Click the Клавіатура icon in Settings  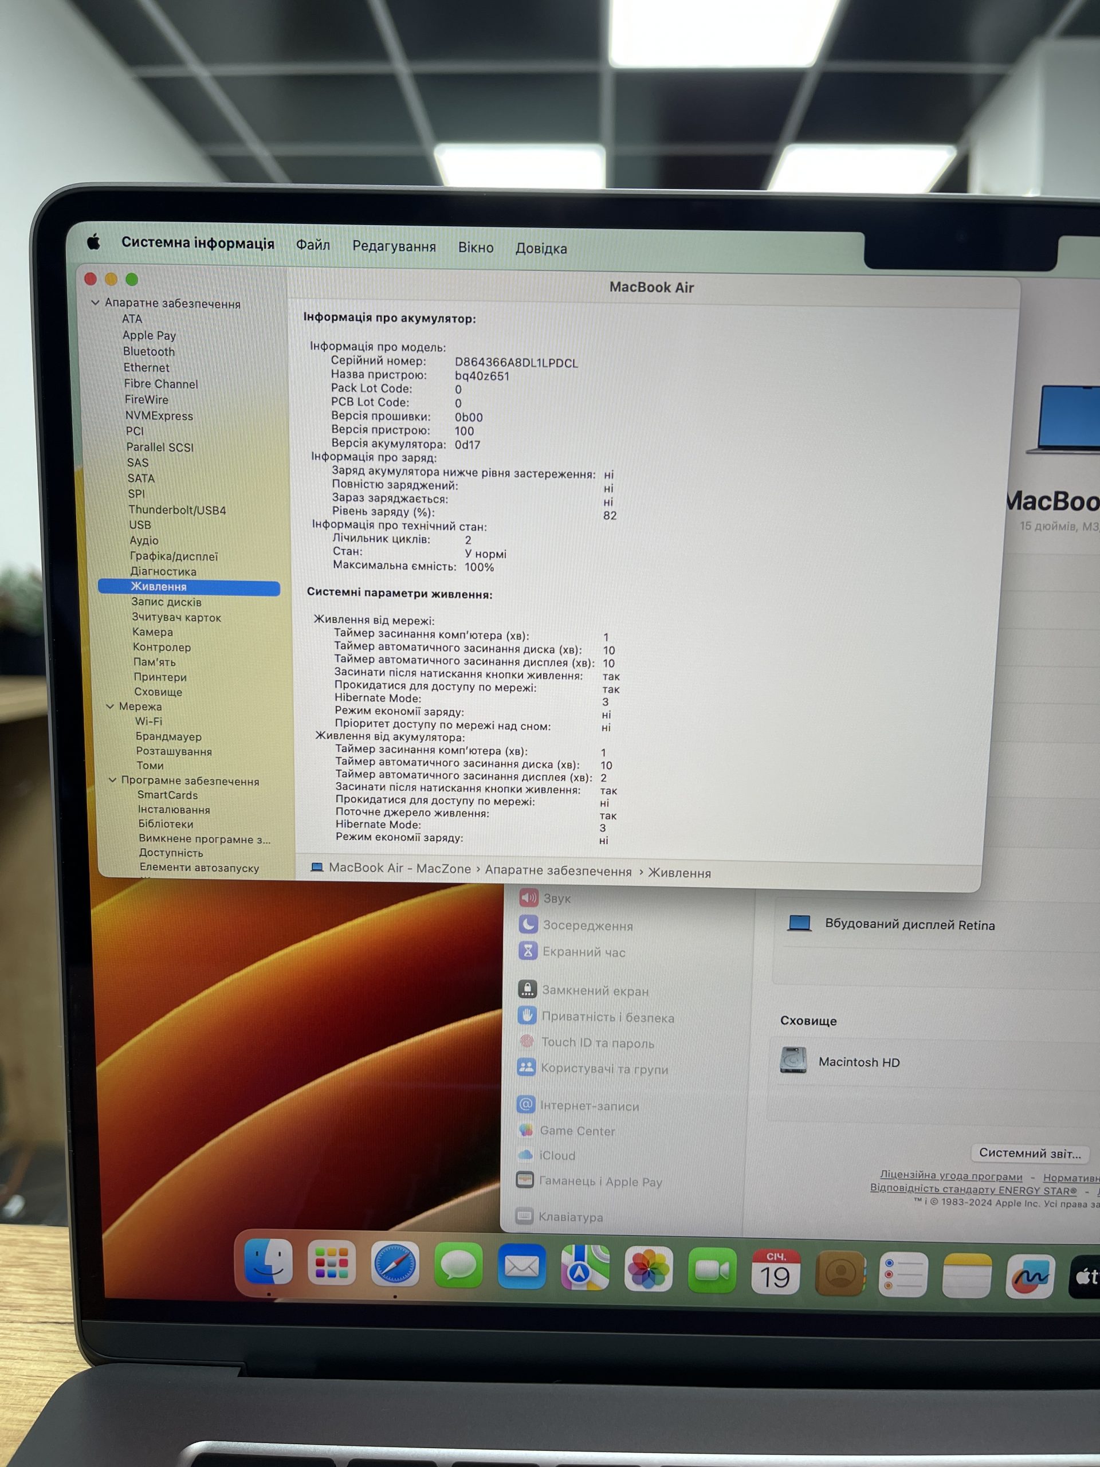click(x=524, y=1217)
